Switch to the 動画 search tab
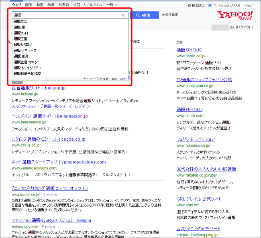261x238 pixels. pos(40,5)
